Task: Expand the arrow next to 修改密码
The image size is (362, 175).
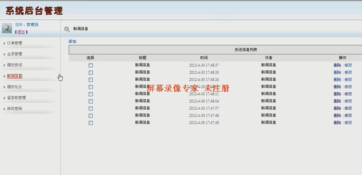Action: (x=4, y=109)
